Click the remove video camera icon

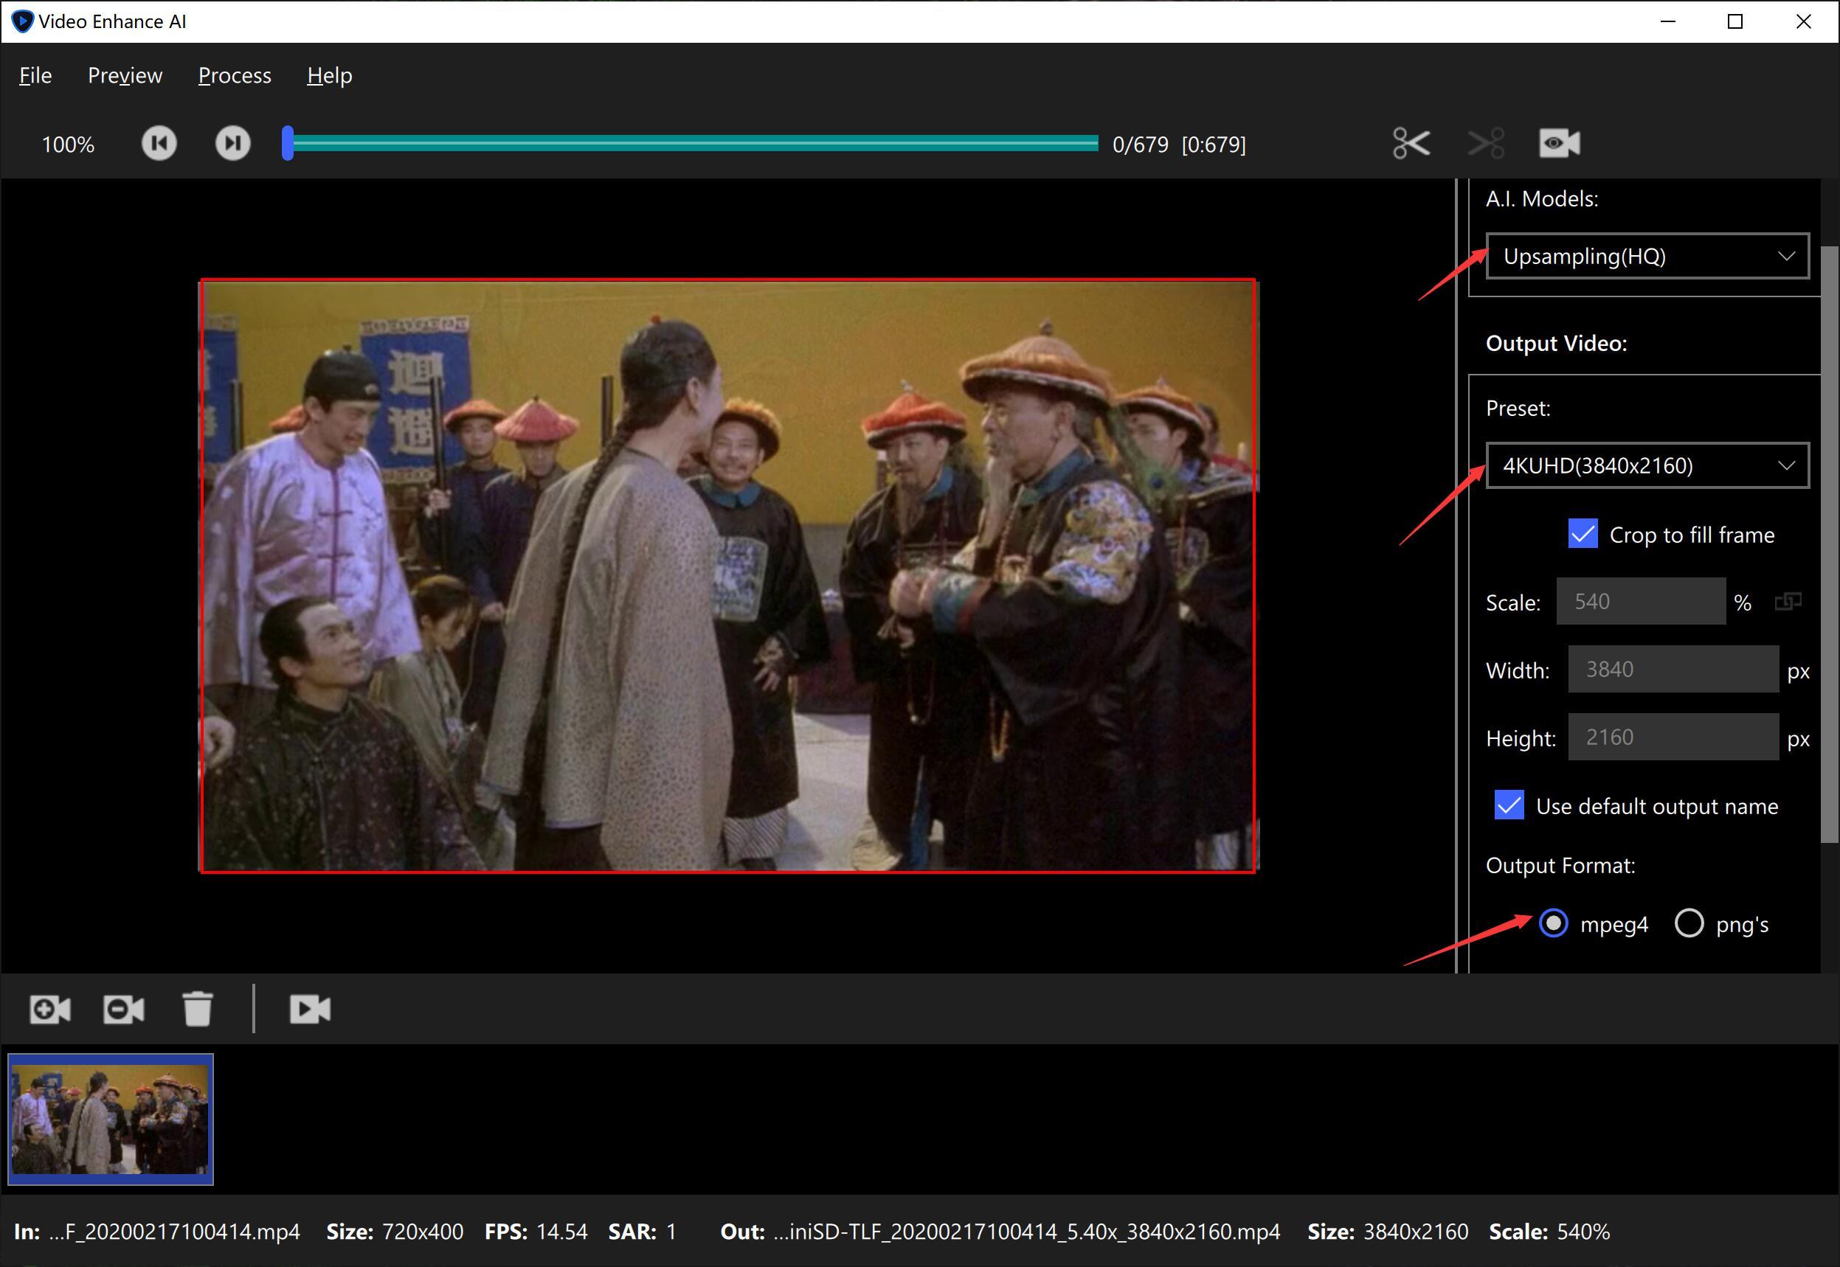coord(124,1009)
